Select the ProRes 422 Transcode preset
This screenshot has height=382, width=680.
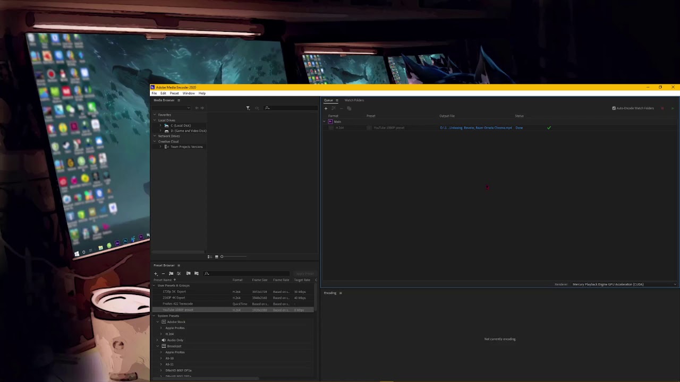pyautogui.click(x=177, y=304)
